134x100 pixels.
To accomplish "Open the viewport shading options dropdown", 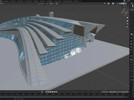I will point(128,4).
